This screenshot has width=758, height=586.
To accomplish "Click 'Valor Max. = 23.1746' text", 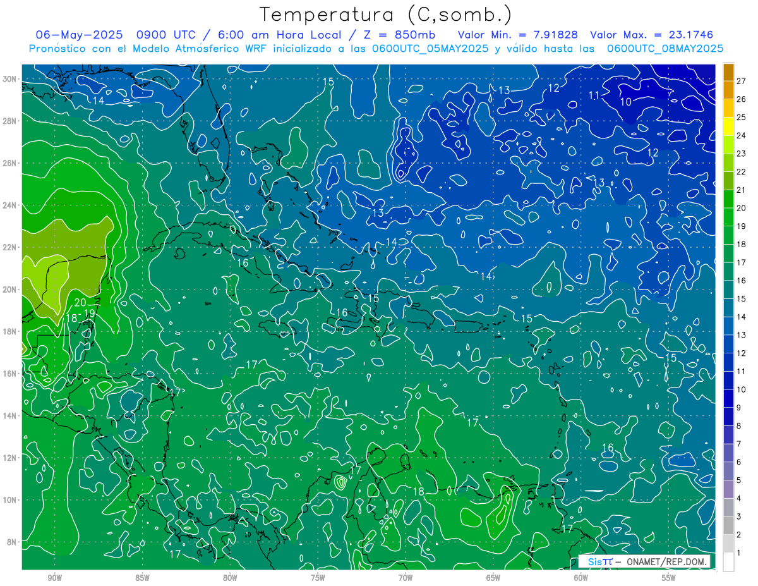I will point(651,35).
